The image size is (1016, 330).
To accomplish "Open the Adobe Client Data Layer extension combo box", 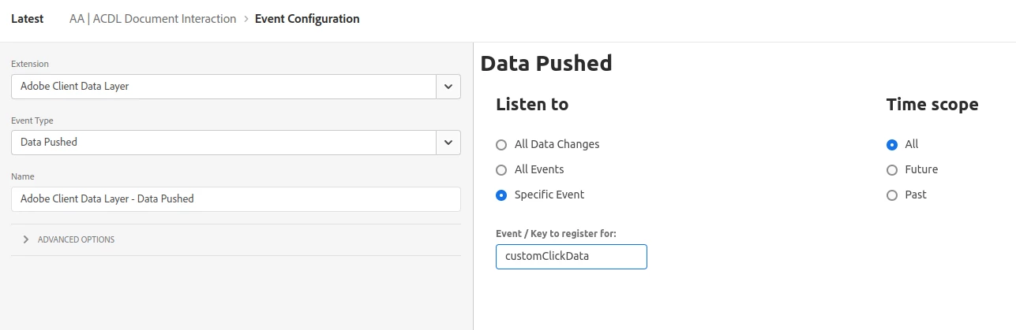I will (x=223, y=87).
